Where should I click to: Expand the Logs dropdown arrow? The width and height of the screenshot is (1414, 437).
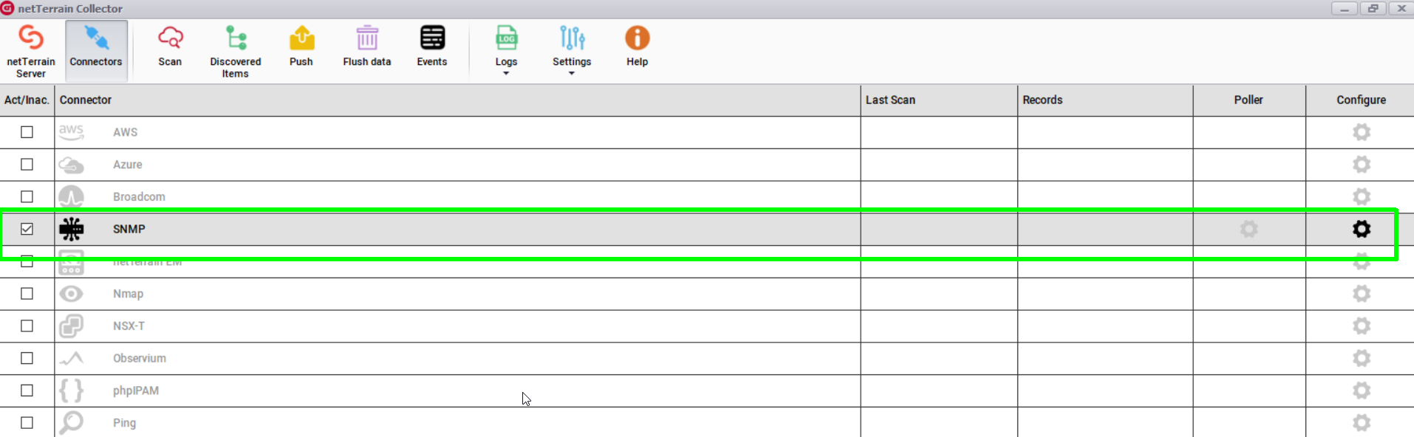pyautogui.click(x=506, y=73)
